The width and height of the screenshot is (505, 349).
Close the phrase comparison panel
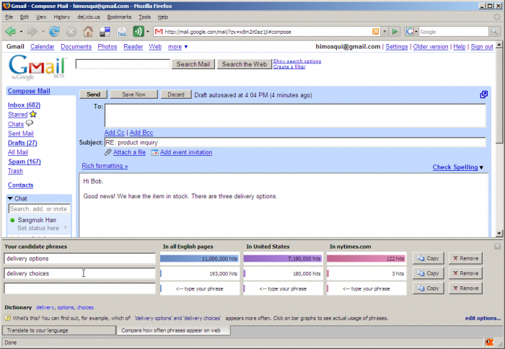click(x=498, y=247)
